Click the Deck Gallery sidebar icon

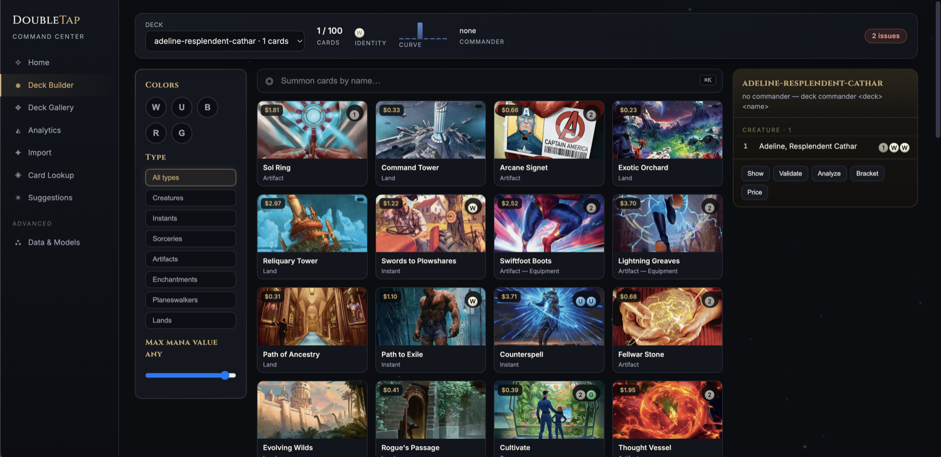[18, 107]
